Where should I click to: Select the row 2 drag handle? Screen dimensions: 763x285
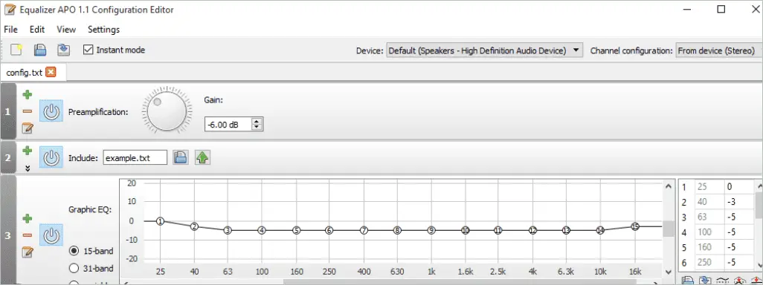(x=7, y=158)
